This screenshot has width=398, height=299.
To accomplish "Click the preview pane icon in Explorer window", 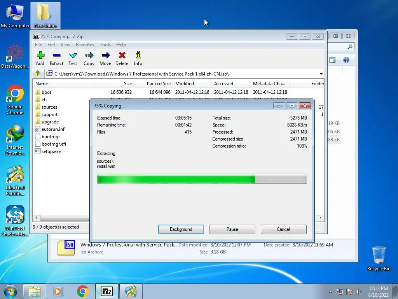I will [332, 60].
